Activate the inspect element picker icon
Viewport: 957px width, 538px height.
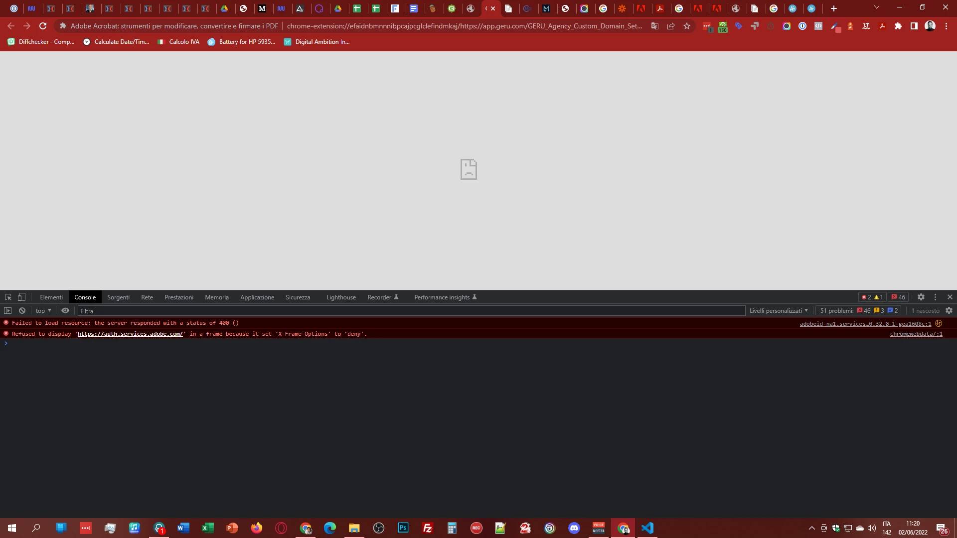[x=8, y=297]
